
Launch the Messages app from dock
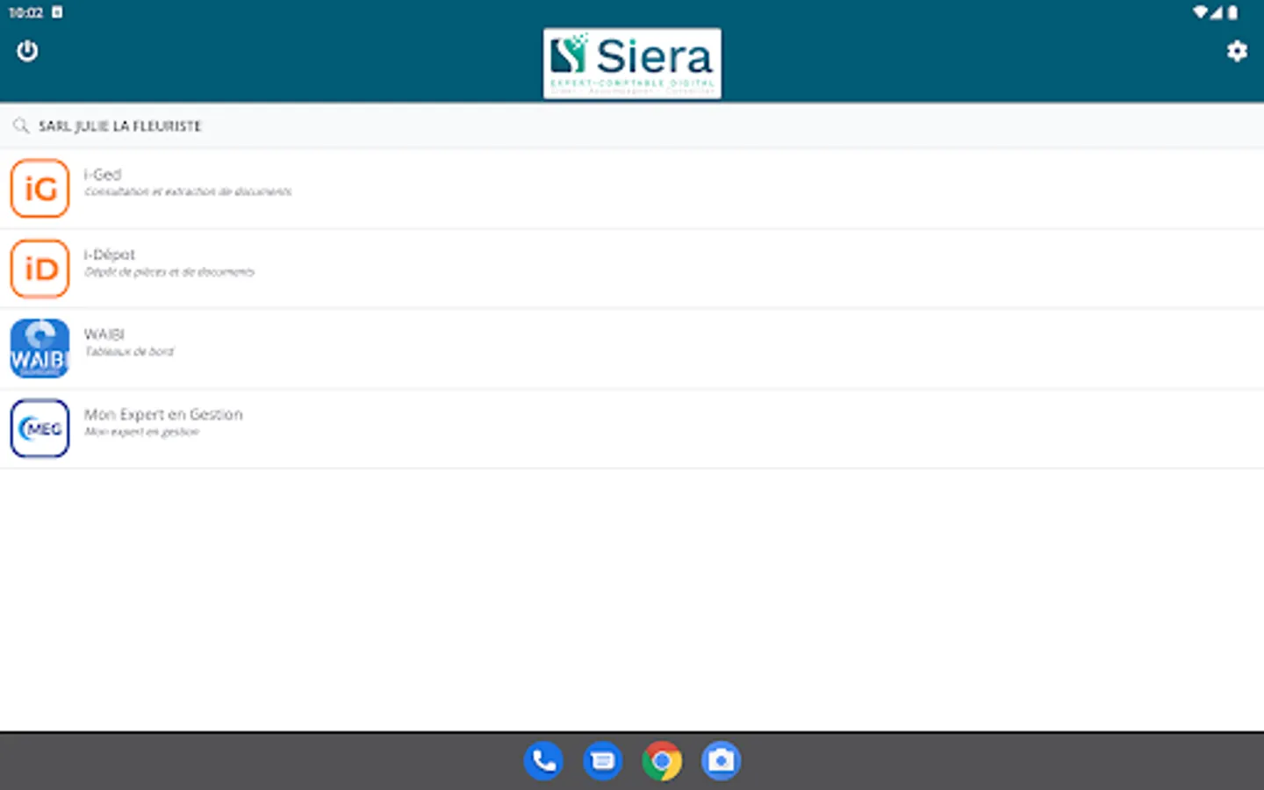coord(603,761)
